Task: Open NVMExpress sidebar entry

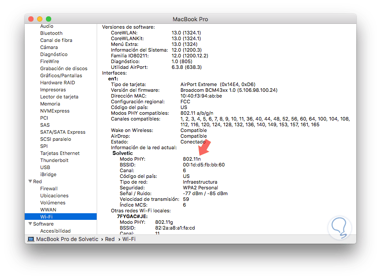Action: point(55,110)
